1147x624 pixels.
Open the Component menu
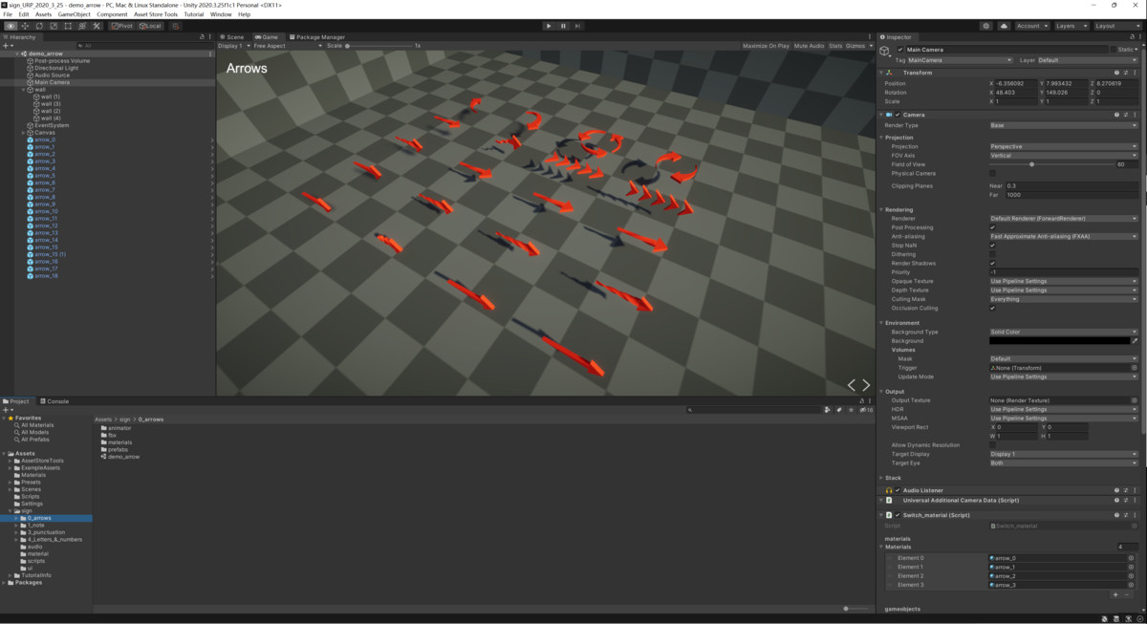pyautogui.click(x=112, y=14)
